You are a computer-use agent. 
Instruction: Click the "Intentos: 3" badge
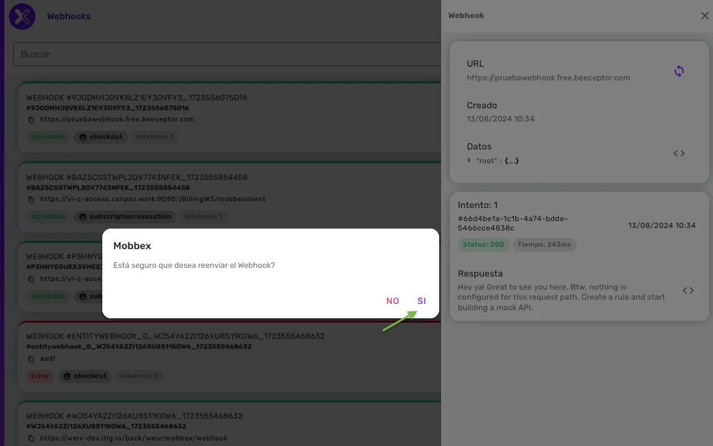[x=139, y=376]
